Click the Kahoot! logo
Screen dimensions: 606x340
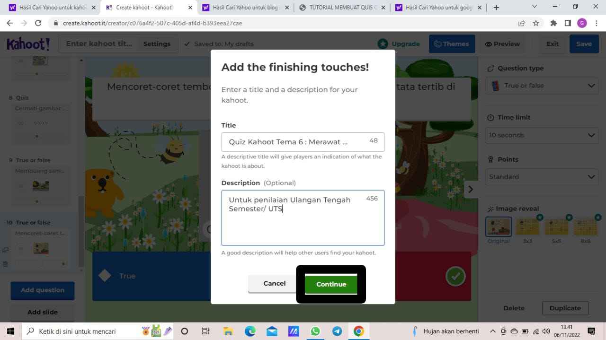point(28,44)
